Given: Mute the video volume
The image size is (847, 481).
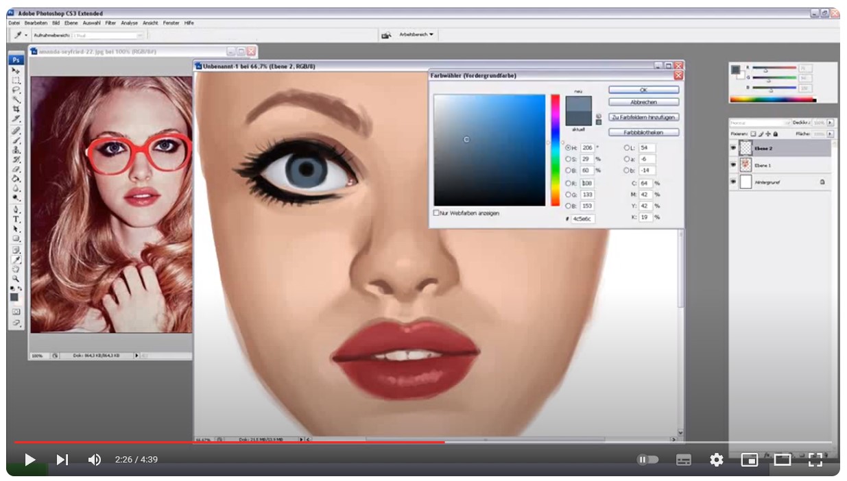Looking at the screenshot, I should pyautogui.click(x=95, y=460).
